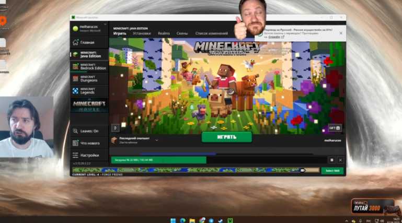The image size is (402, 223).
Task: Cancel the download with X button
Action: [x=340, y=160]
